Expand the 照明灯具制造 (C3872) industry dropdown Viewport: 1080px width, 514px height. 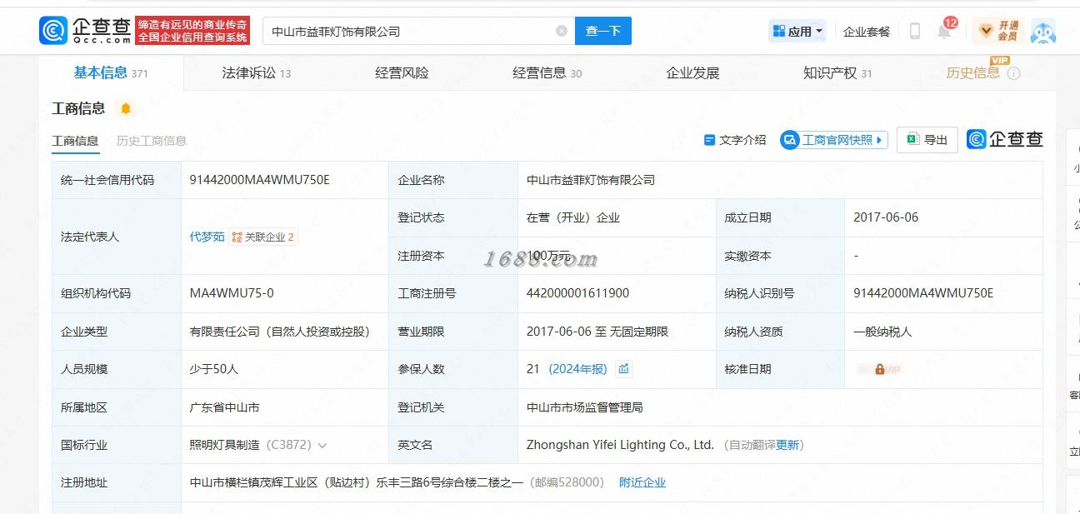tap(322, 446)
